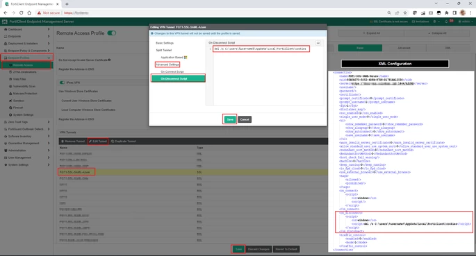Click the profile Save button at page bottom
The width and height of the screenshot is (476, 256).
click(x=238, y=249)
